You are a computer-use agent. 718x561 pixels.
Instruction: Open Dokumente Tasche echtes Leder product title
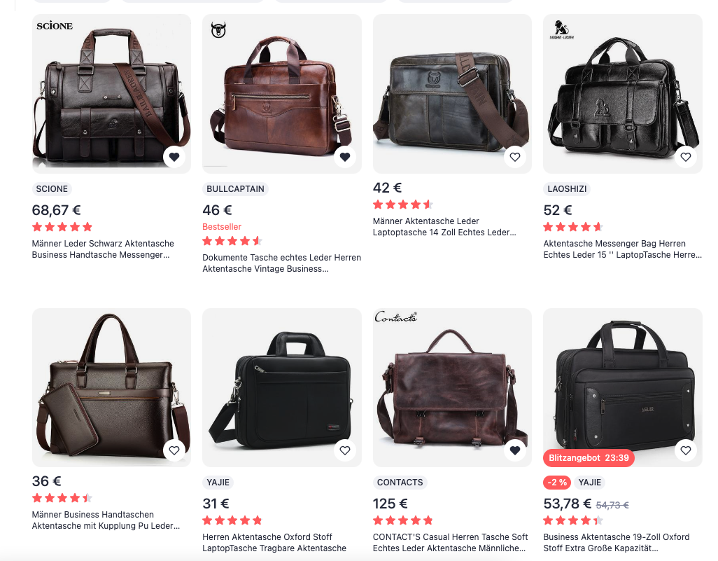[x=281, y=263]
